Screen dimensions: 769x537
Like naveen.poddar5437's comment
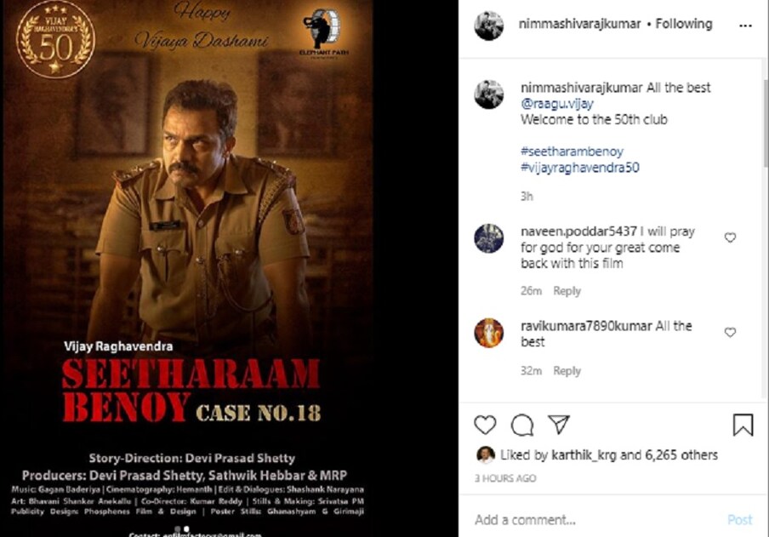coord(730,237)
